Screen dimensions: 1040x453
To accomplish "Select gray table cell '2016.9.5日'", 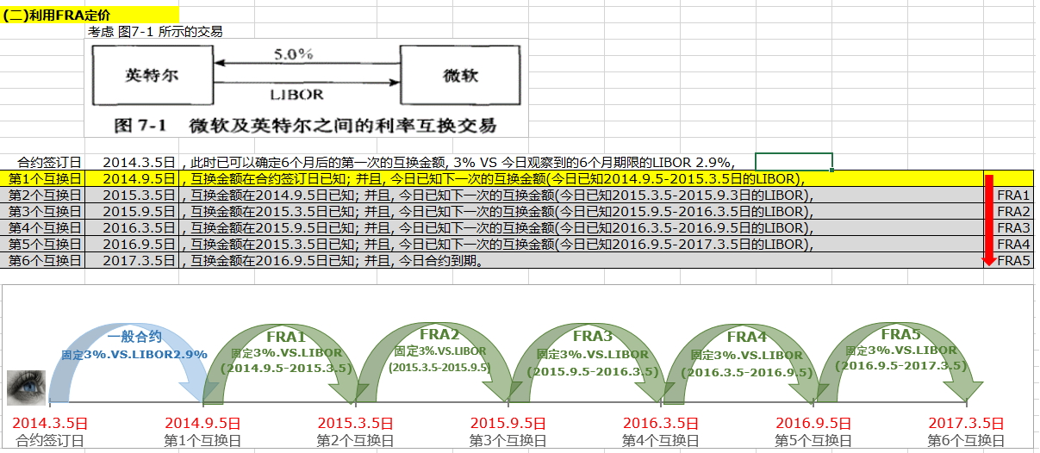I will (x=132, y=244).
